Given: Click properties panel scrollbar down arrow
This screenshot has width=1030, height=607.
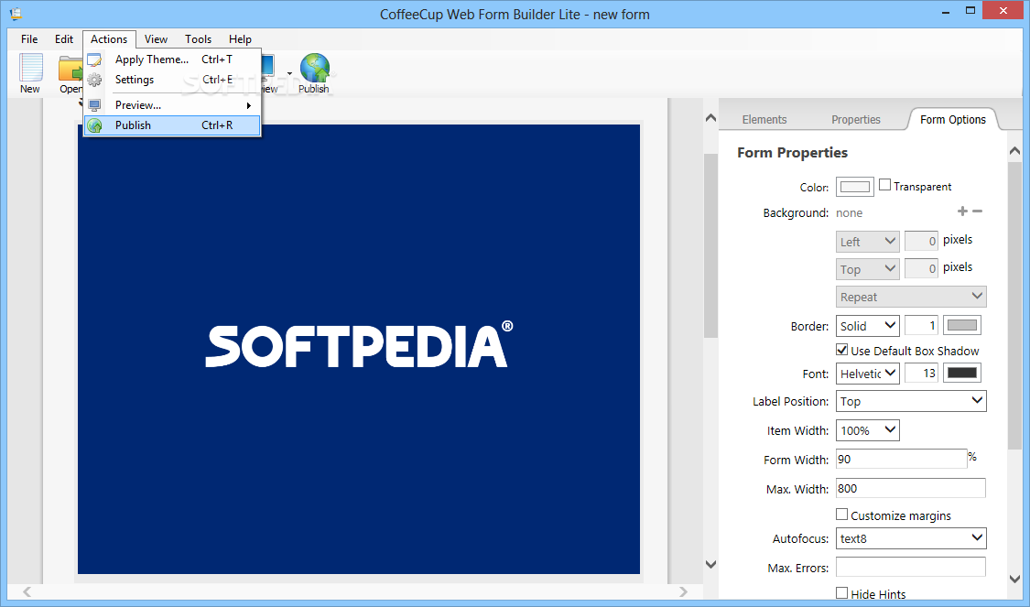Looking at the screenshot, I should pos(1014,579).
